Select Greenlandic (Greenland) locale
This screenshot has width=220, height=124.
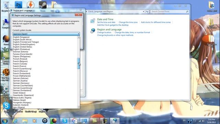tap(23, 95)
